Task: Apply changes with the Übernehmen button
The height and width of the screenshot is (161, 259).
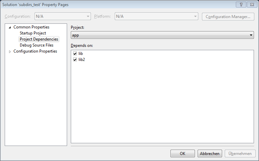Action: [240, 154]
